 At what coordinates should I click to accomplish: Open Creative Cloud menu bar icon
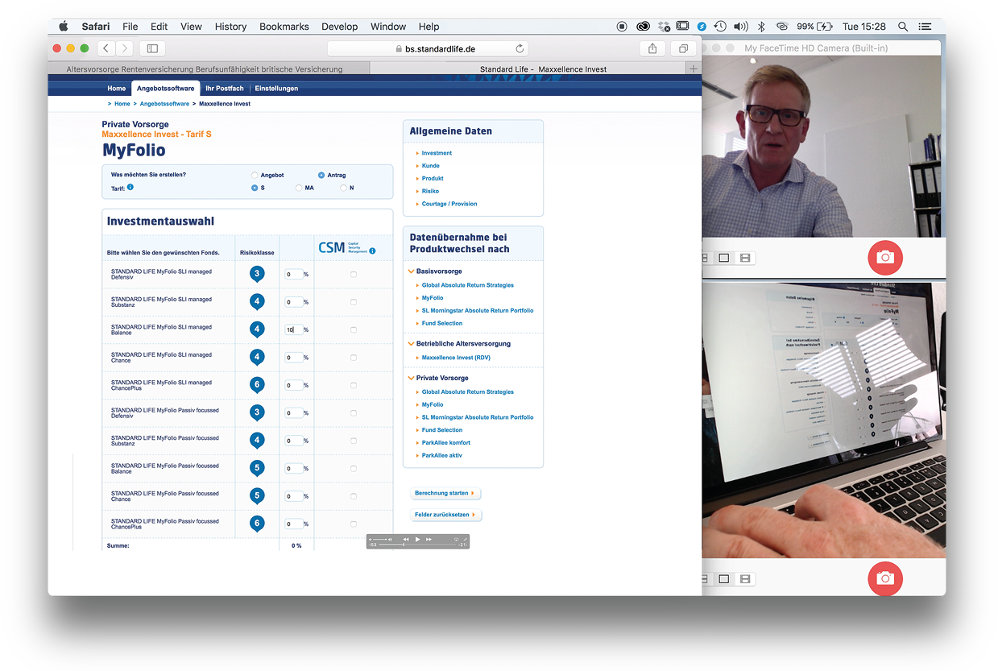pos(643,27)
